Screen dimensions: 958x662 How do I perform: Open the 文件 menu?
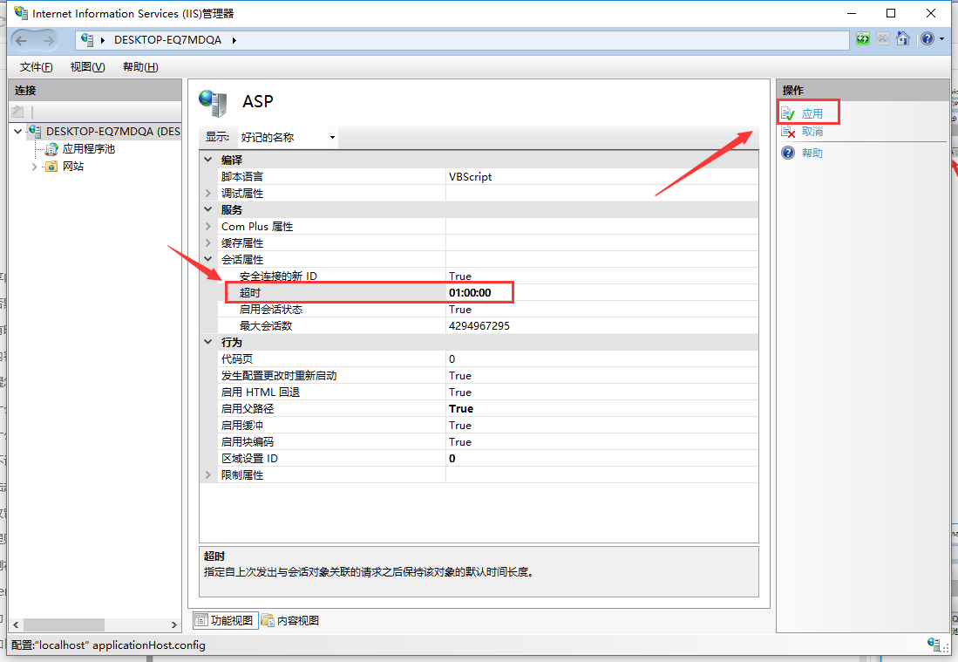(x=36, y=67)
